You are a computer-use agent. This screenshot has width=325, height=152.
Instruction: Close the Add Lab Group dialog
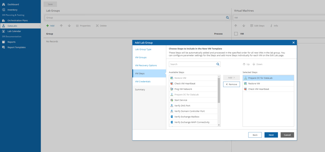293,42
